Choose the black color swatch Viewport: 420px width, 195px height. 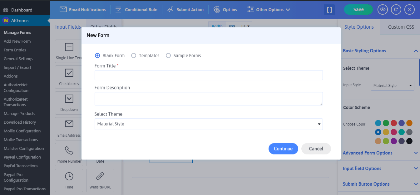pyautogui.click(x=409, y=141)
